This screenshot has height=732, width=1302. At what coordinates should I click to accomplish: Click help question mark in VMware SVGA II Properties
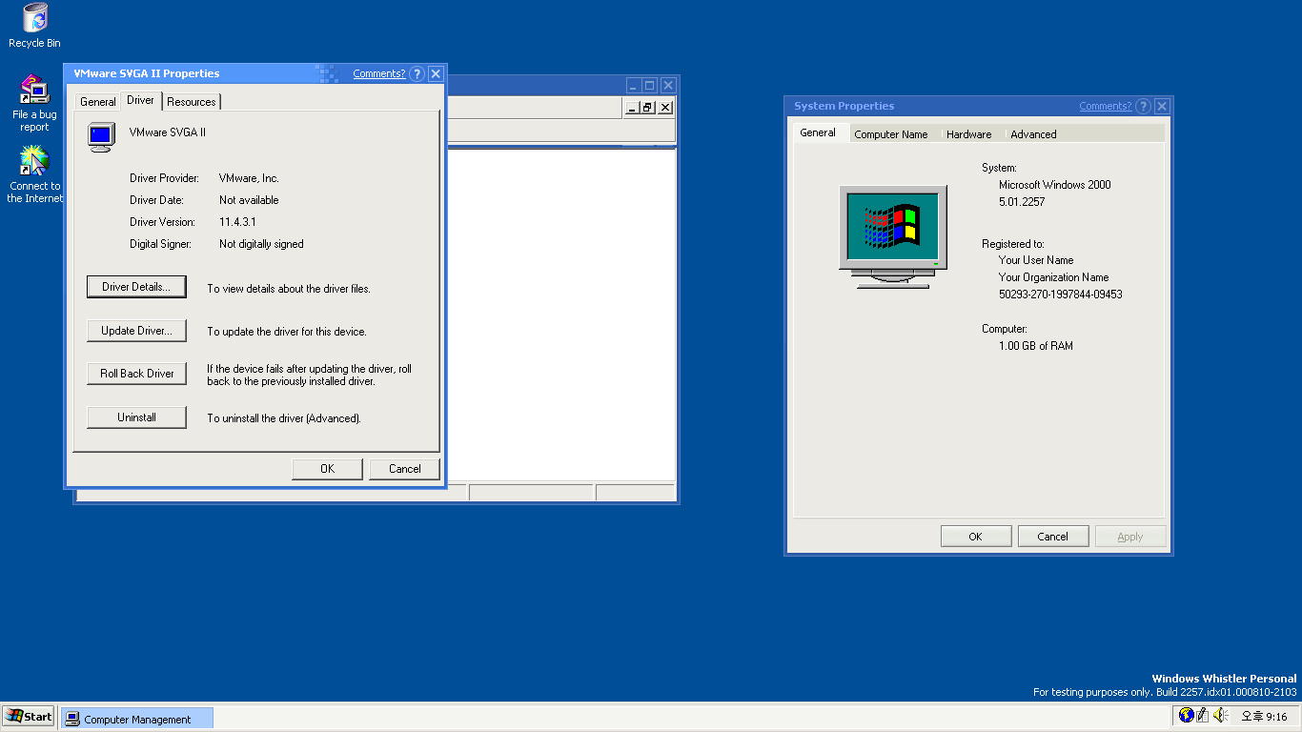(x=417, y=73)
